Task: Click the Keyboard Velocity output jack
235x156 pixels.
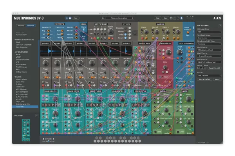Action: pyautogui.click(x=76, y=38)
